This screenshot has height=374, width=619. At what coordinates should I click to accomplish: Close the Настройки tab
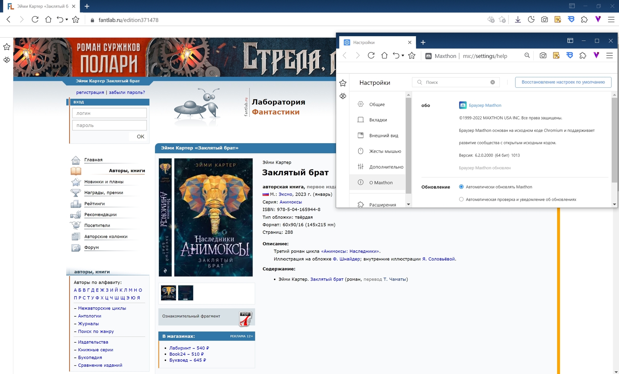tap(410, 42)
